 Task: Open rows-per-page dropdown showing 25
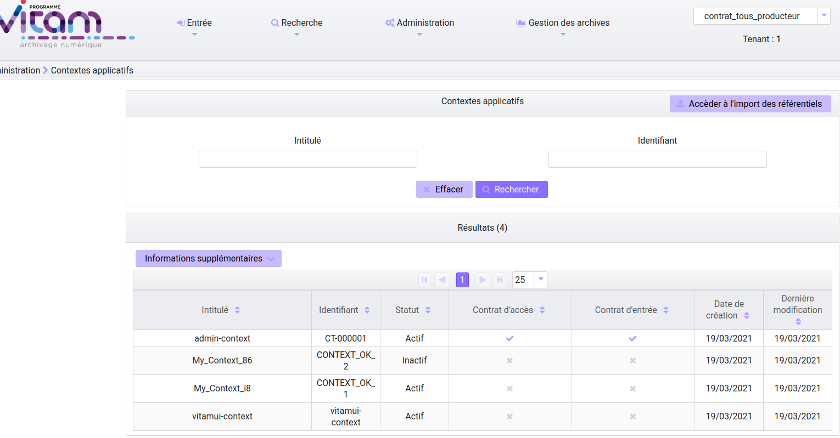[540, 280]
